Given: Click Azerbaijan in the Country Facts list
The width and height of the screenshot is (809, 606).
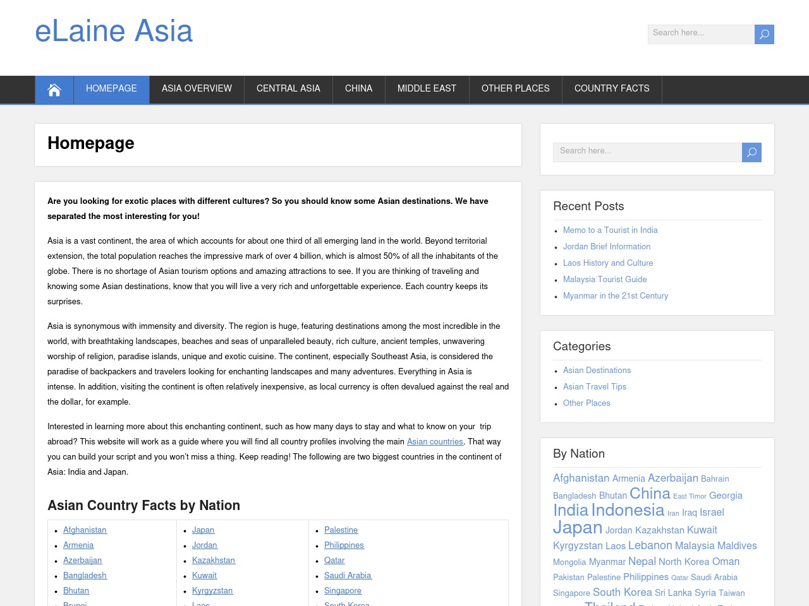Looking at the screenshot, I should 82,561.
